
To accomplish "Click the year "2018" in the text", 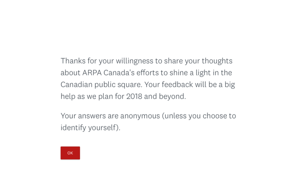I will point(134,96).
